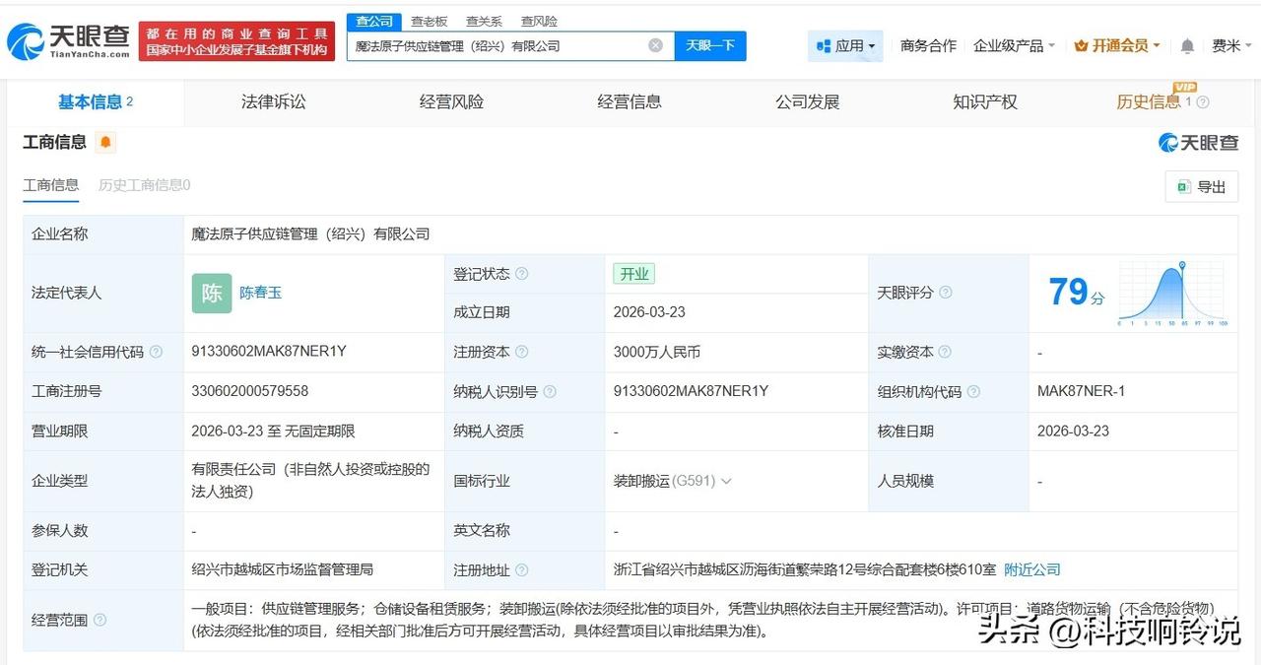Viewport: 1261px width, 665px height.
Task: Open the notification bell icon
Action: 1184,45
